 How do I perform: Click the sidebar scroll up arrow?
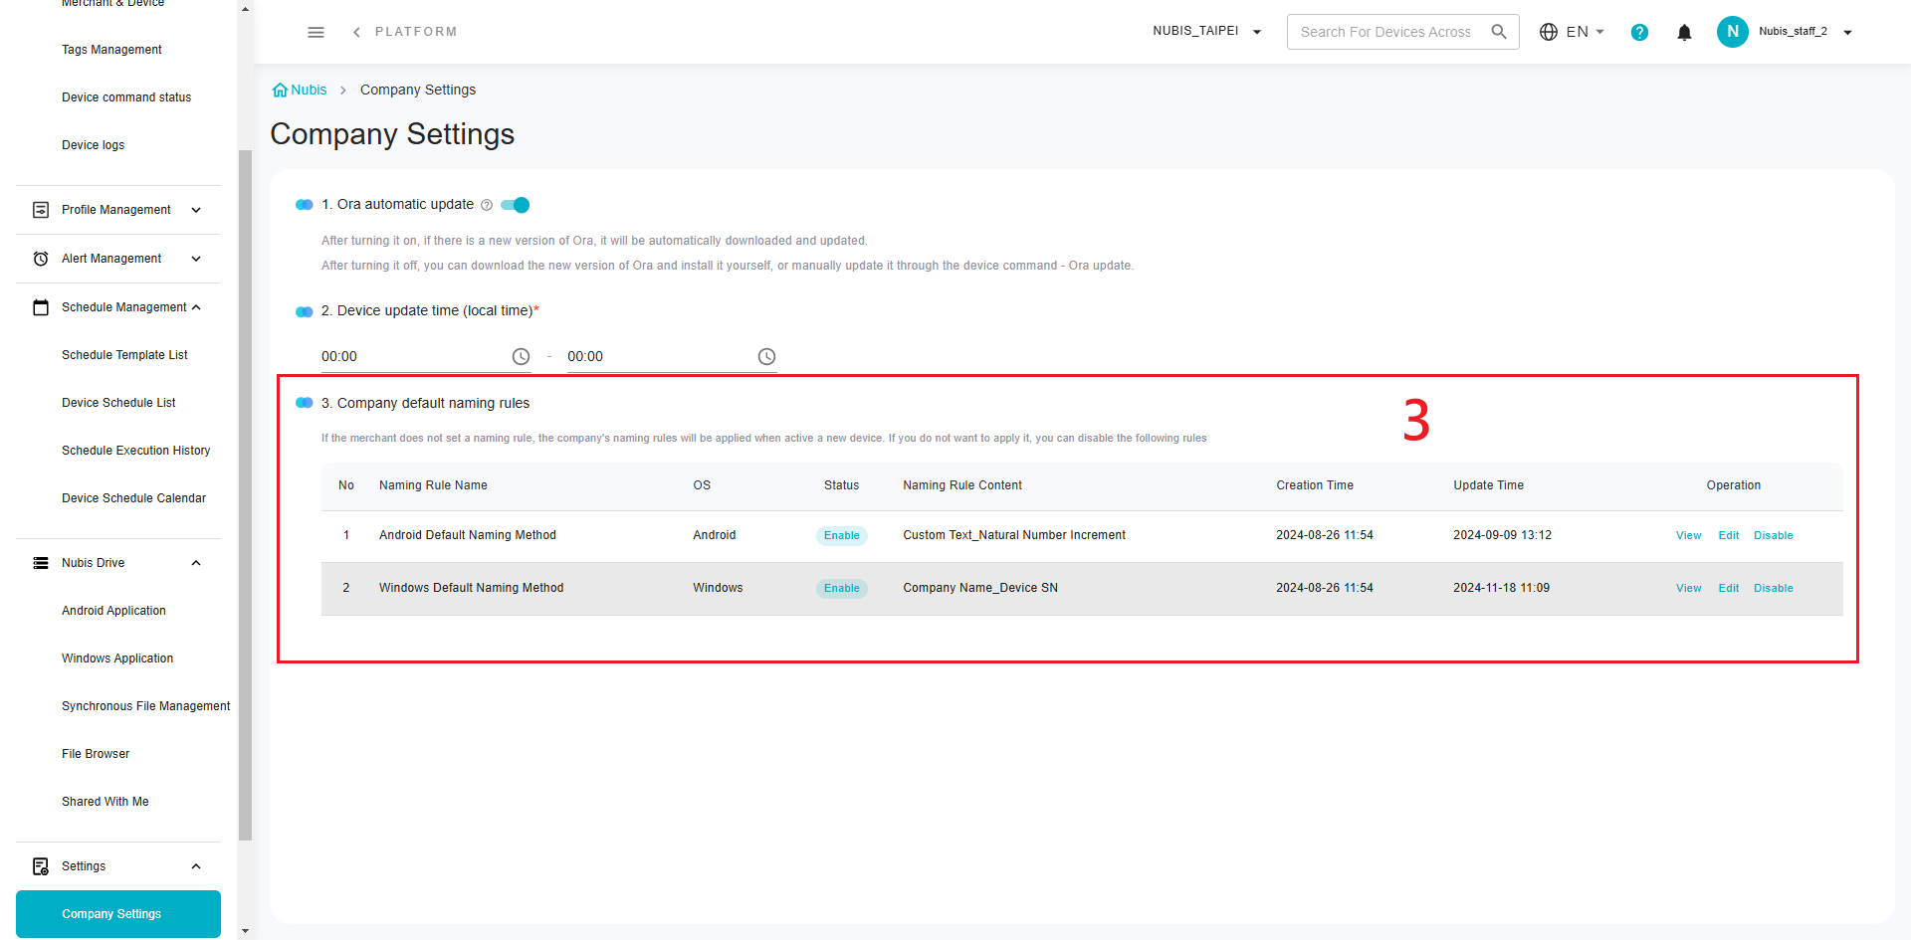tap(245, 8)
